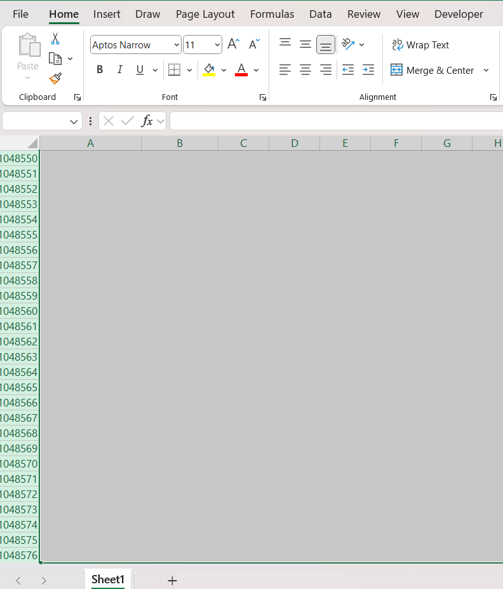Switch to the Data tab

[320, 14]
